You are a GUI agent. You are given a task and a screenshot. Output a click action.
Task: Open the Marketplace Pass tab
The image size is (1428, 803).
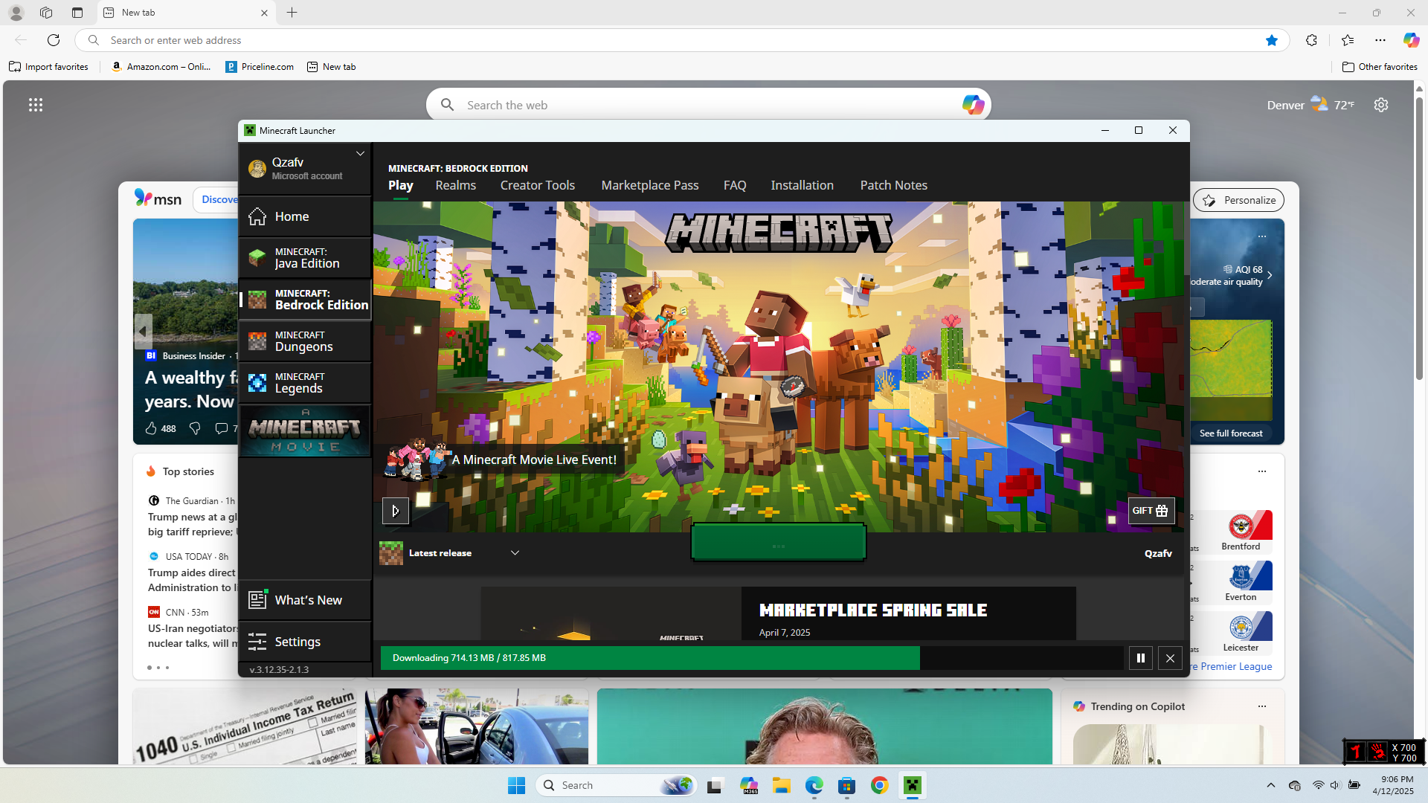tap(649, 186)
